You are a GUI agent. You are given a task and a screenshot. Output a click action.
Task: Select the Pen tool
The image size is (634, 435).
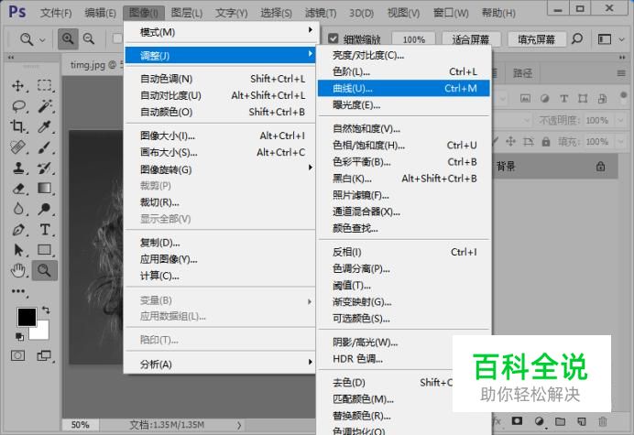pyautogui.click(x=17, y=230)
